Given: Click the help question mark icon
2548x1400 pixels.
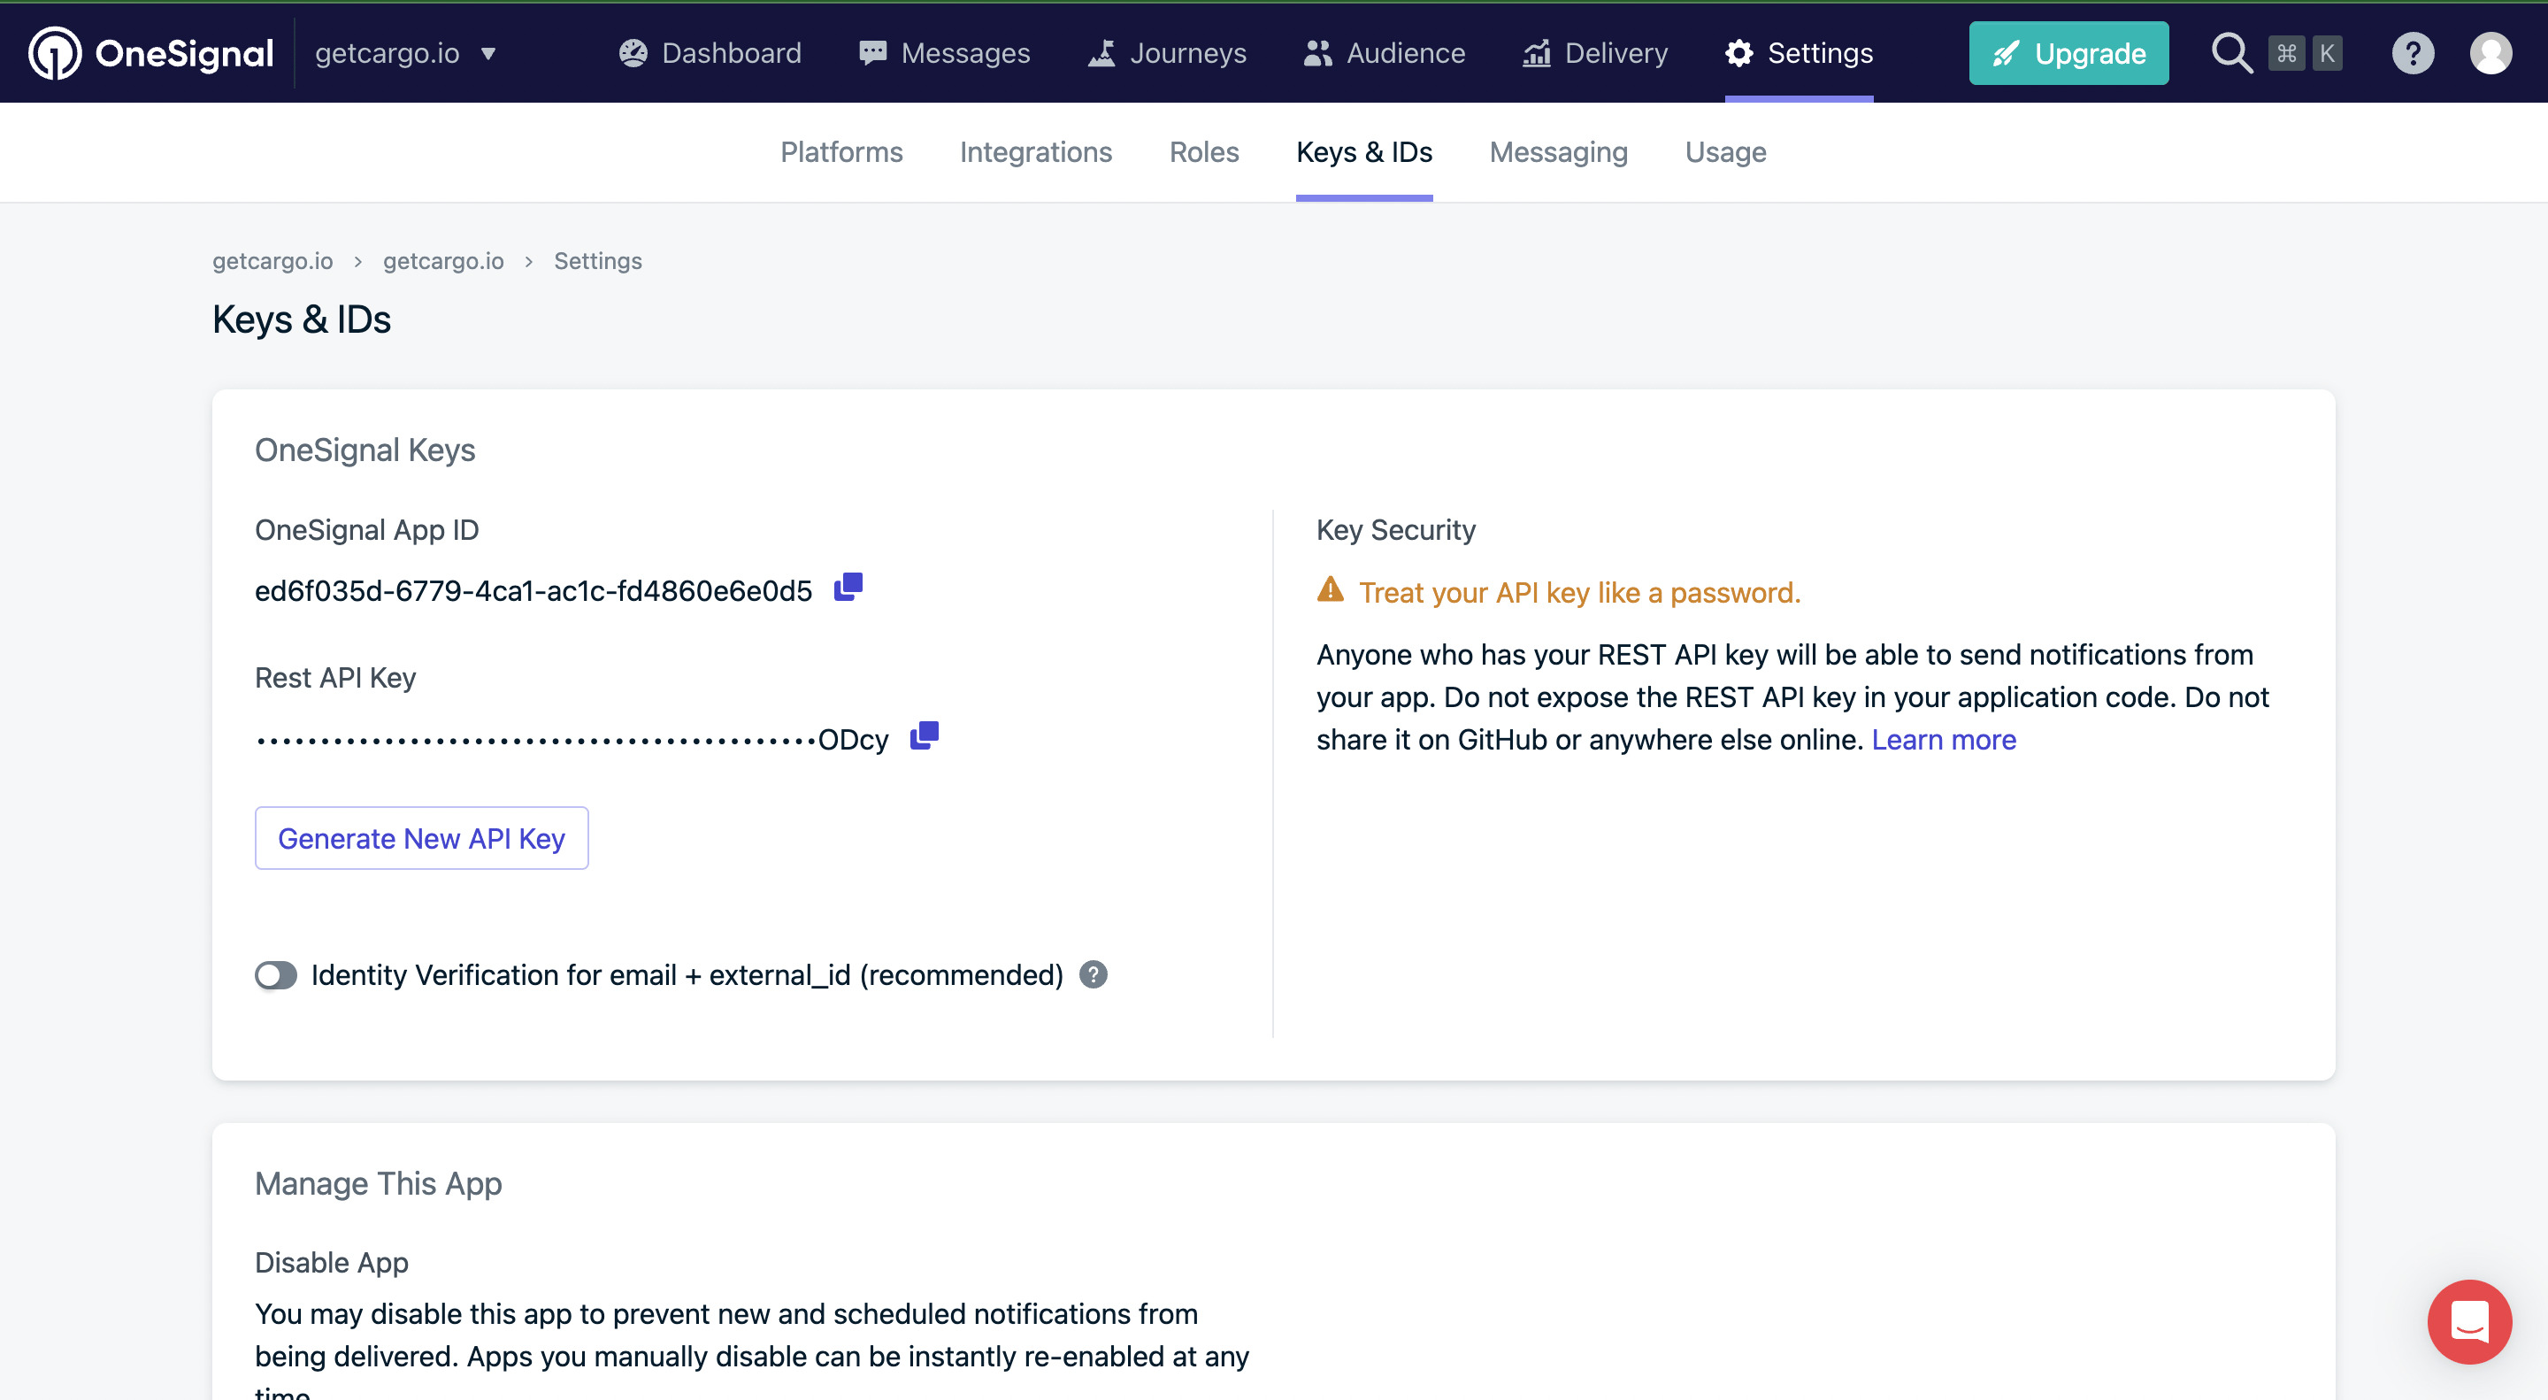Looking at the screenshot, I should tap(2413, 52).
